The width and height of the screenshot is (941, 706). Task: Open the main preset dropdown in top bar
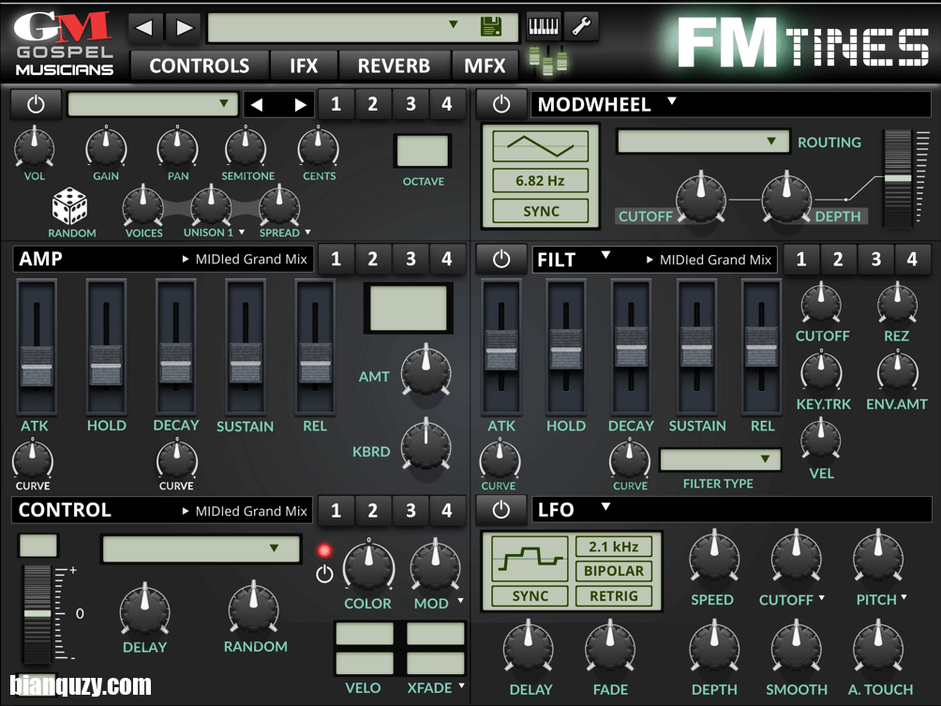[x=363, y=27]
